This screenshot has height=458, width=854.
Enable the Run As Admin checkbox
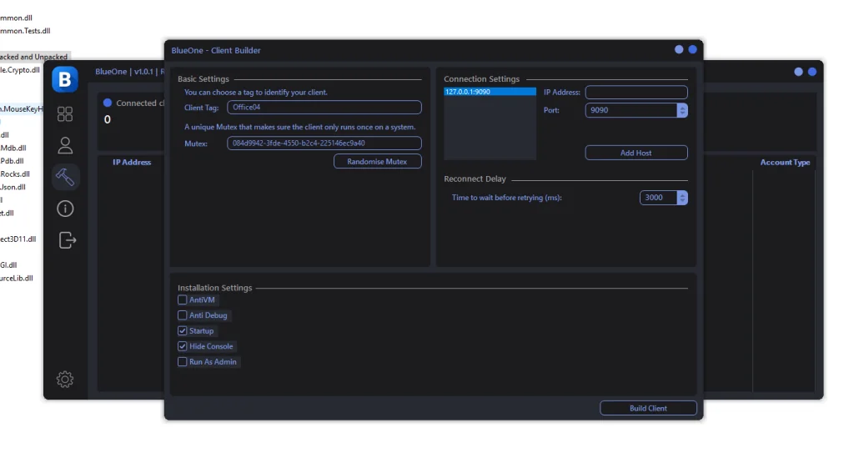pos(183,362)
